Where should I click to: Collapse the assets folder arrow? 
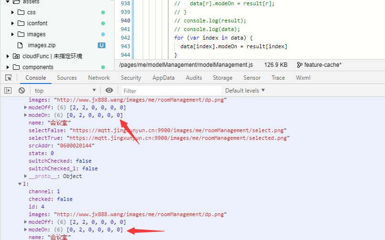click(x=8, y=2)
